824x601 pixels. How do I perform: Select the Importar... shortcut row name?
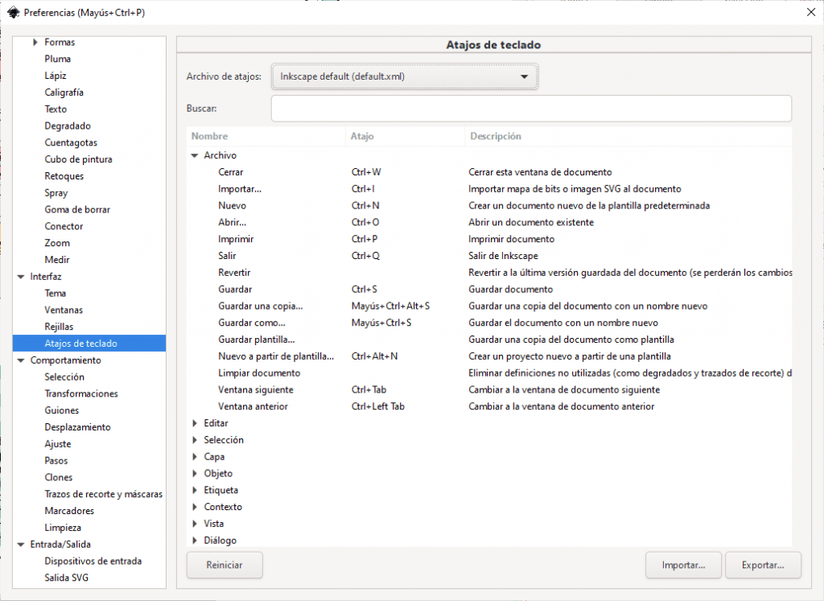(240, 189)
